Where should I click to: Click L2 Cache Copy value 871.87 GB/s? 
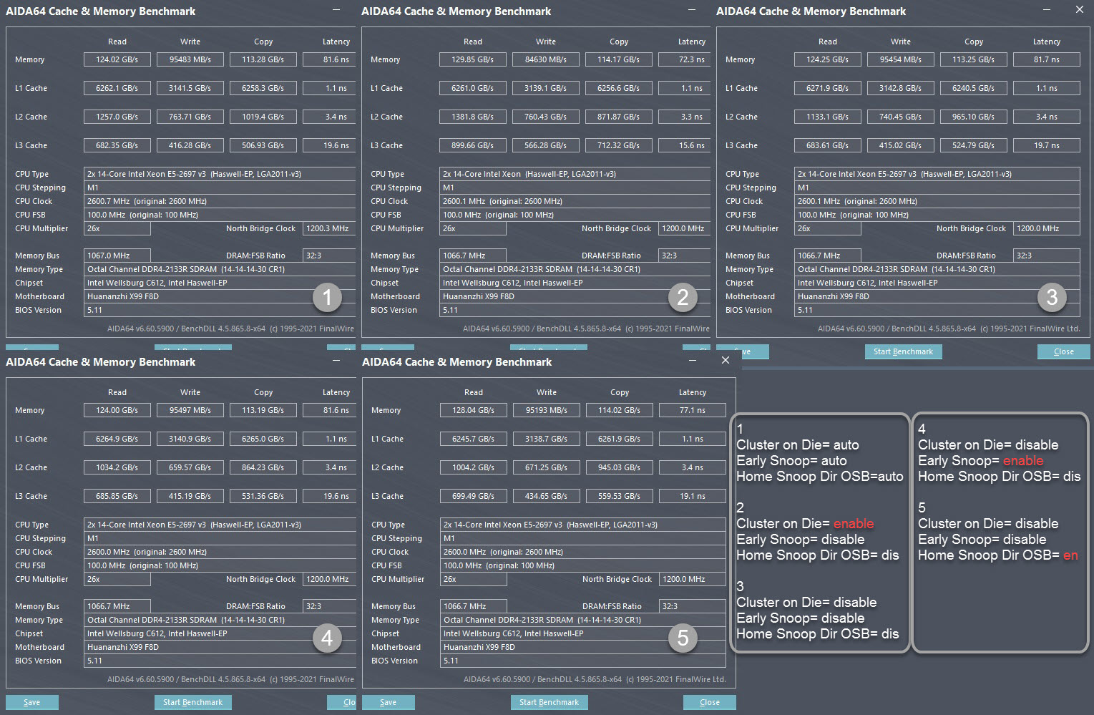(x=619, y=117)
